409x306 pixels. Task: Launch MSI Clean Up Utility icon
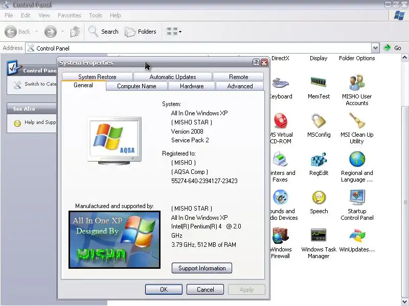coord(357,120)
